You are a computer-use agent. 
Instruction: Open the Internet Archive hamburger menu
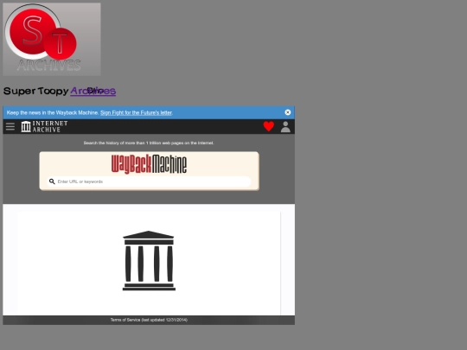click(x=10, y=126)
